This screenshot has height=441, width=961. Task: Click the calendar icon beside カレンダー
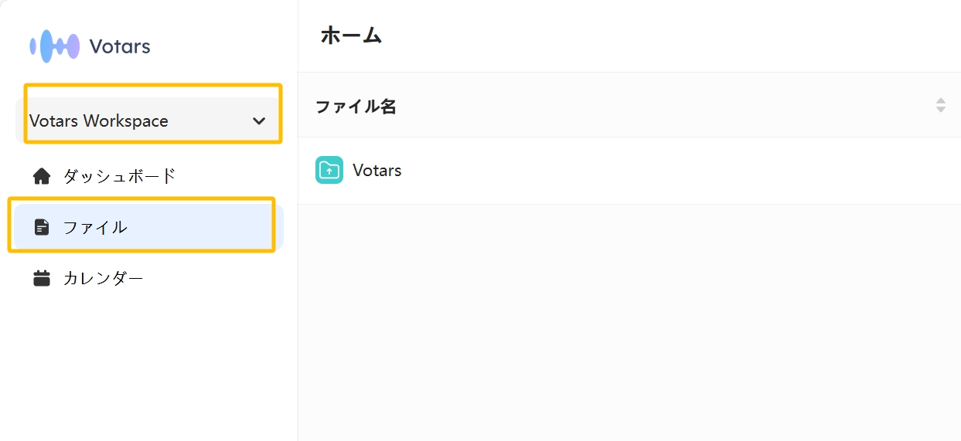(x=42, y=278)
